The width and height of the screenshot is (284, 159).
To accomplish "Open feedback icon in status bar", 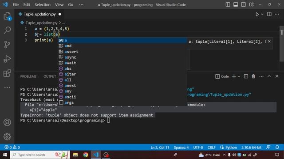I will click(268, 147).
